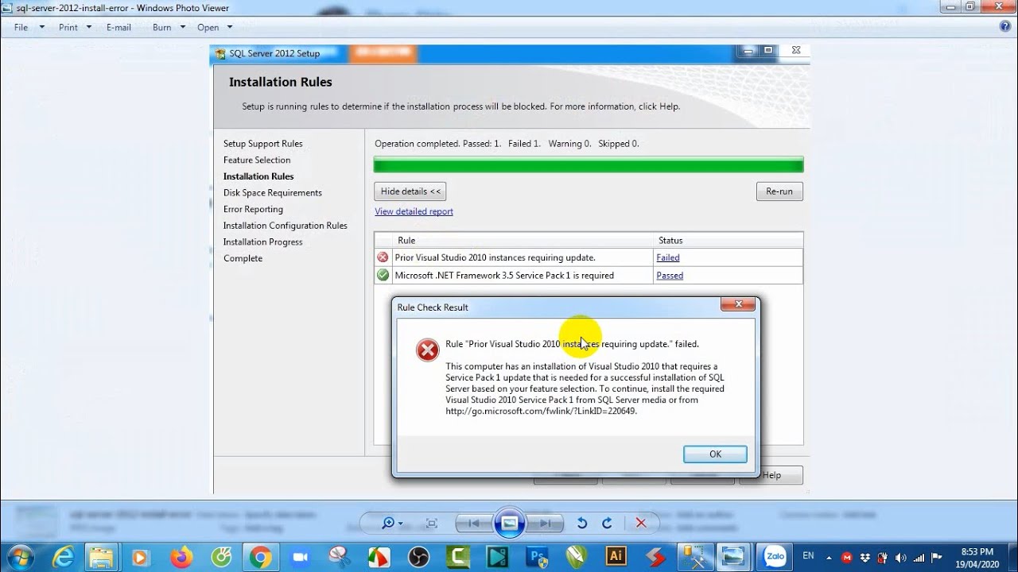Screen dimensions: 1018x572
Task: Click the Passed status link
Action: coord(670,276)
